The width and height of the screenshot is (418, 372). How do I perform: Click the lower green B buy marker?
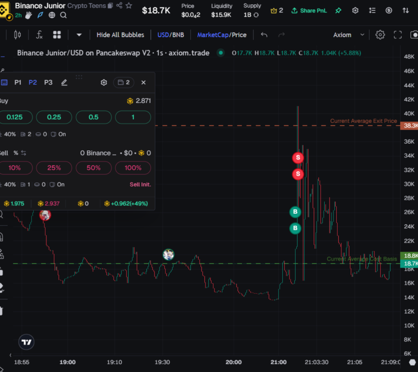point(295,228)
